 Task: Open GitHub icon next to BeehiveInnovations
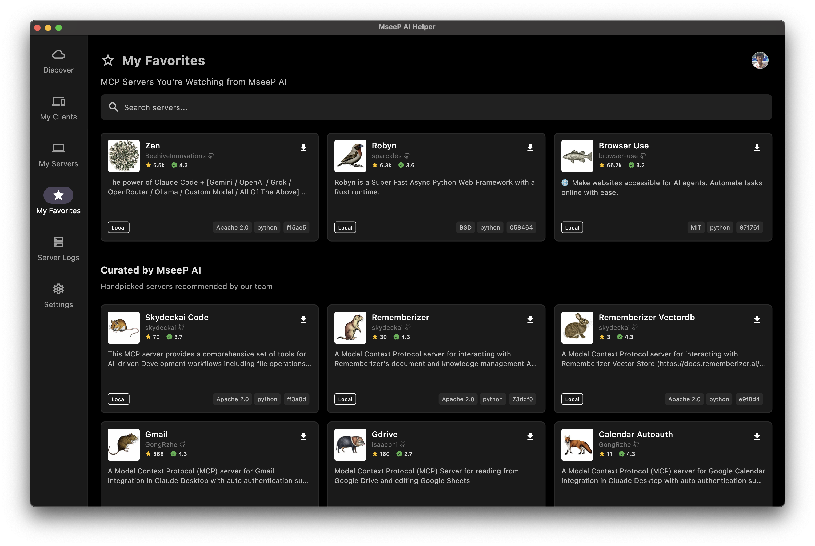(x=211, y=156)
